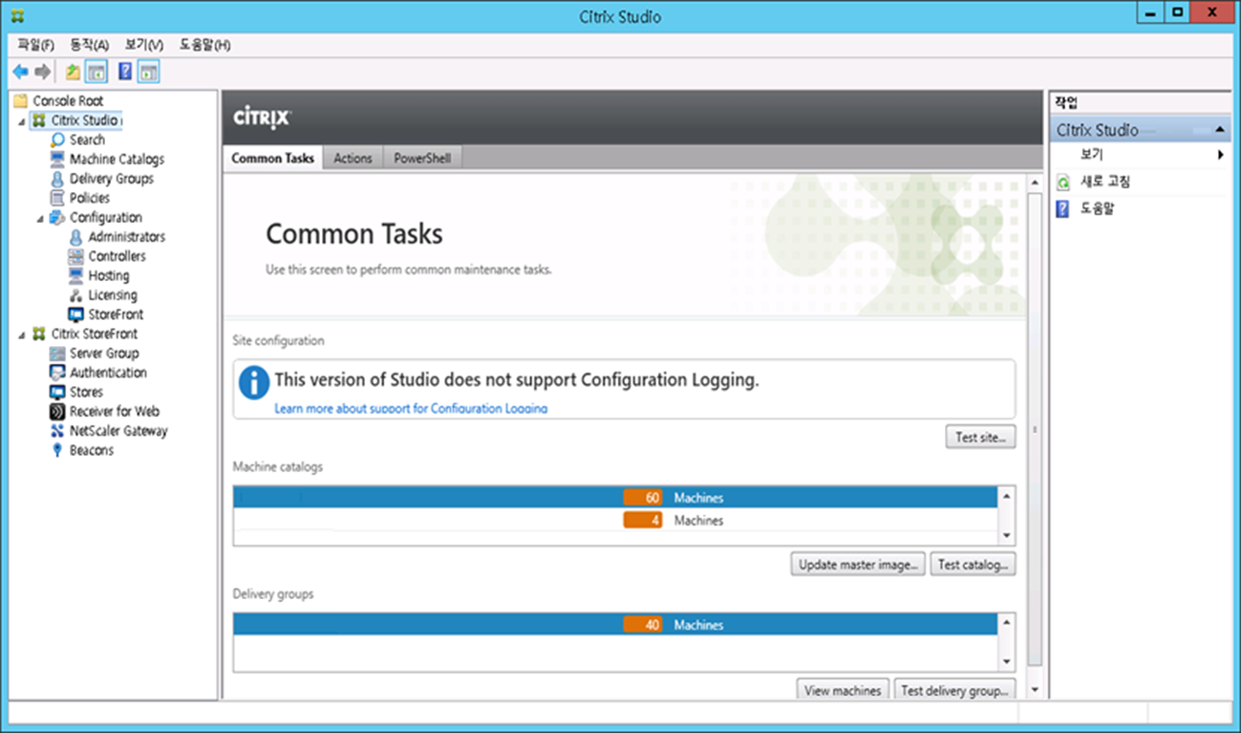Select NetScaler Gateway in the tree
Screen dimensions: 1241x733
coord(118,431)
